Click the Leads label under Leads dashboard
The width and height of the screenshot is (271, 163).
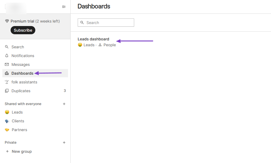coord(89,45)
